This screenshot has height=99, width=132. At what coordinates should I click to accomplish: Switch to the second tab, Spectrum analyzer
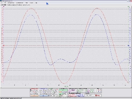click(12, 5)
